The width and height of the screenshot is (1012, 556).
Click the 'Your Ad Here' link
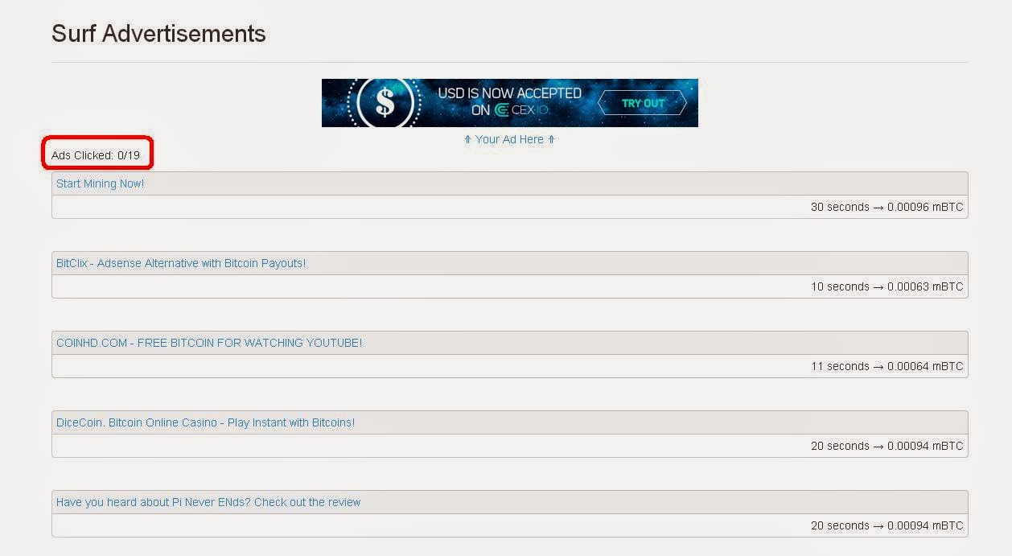coord(509,139)
